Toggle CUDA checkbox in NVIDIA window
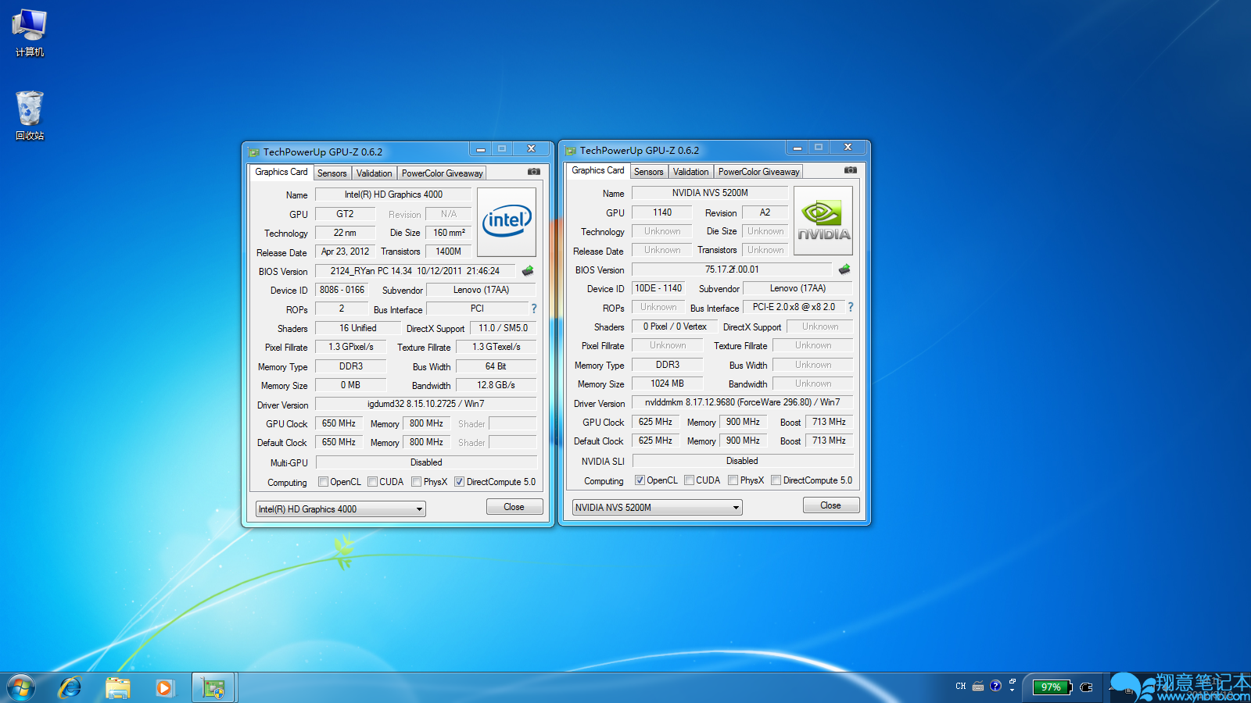The height and width of the screenshot is (703, 1251). 689,480
